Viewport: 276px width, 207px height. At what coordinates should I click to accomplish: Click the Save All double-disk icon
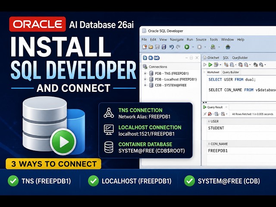[164, 47]
